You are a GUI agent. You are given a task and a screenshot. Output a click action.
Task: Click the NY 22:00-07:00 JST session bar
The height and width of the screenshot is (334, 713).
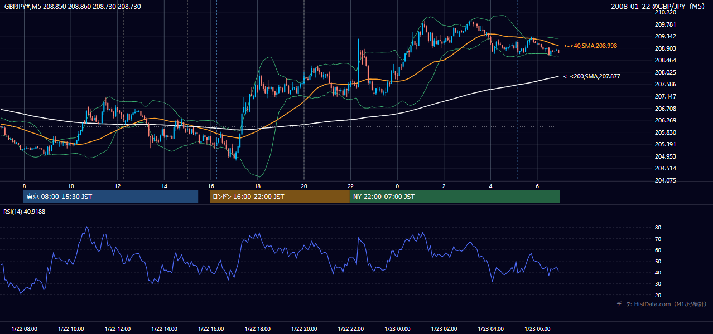click(x=455, y=197)
